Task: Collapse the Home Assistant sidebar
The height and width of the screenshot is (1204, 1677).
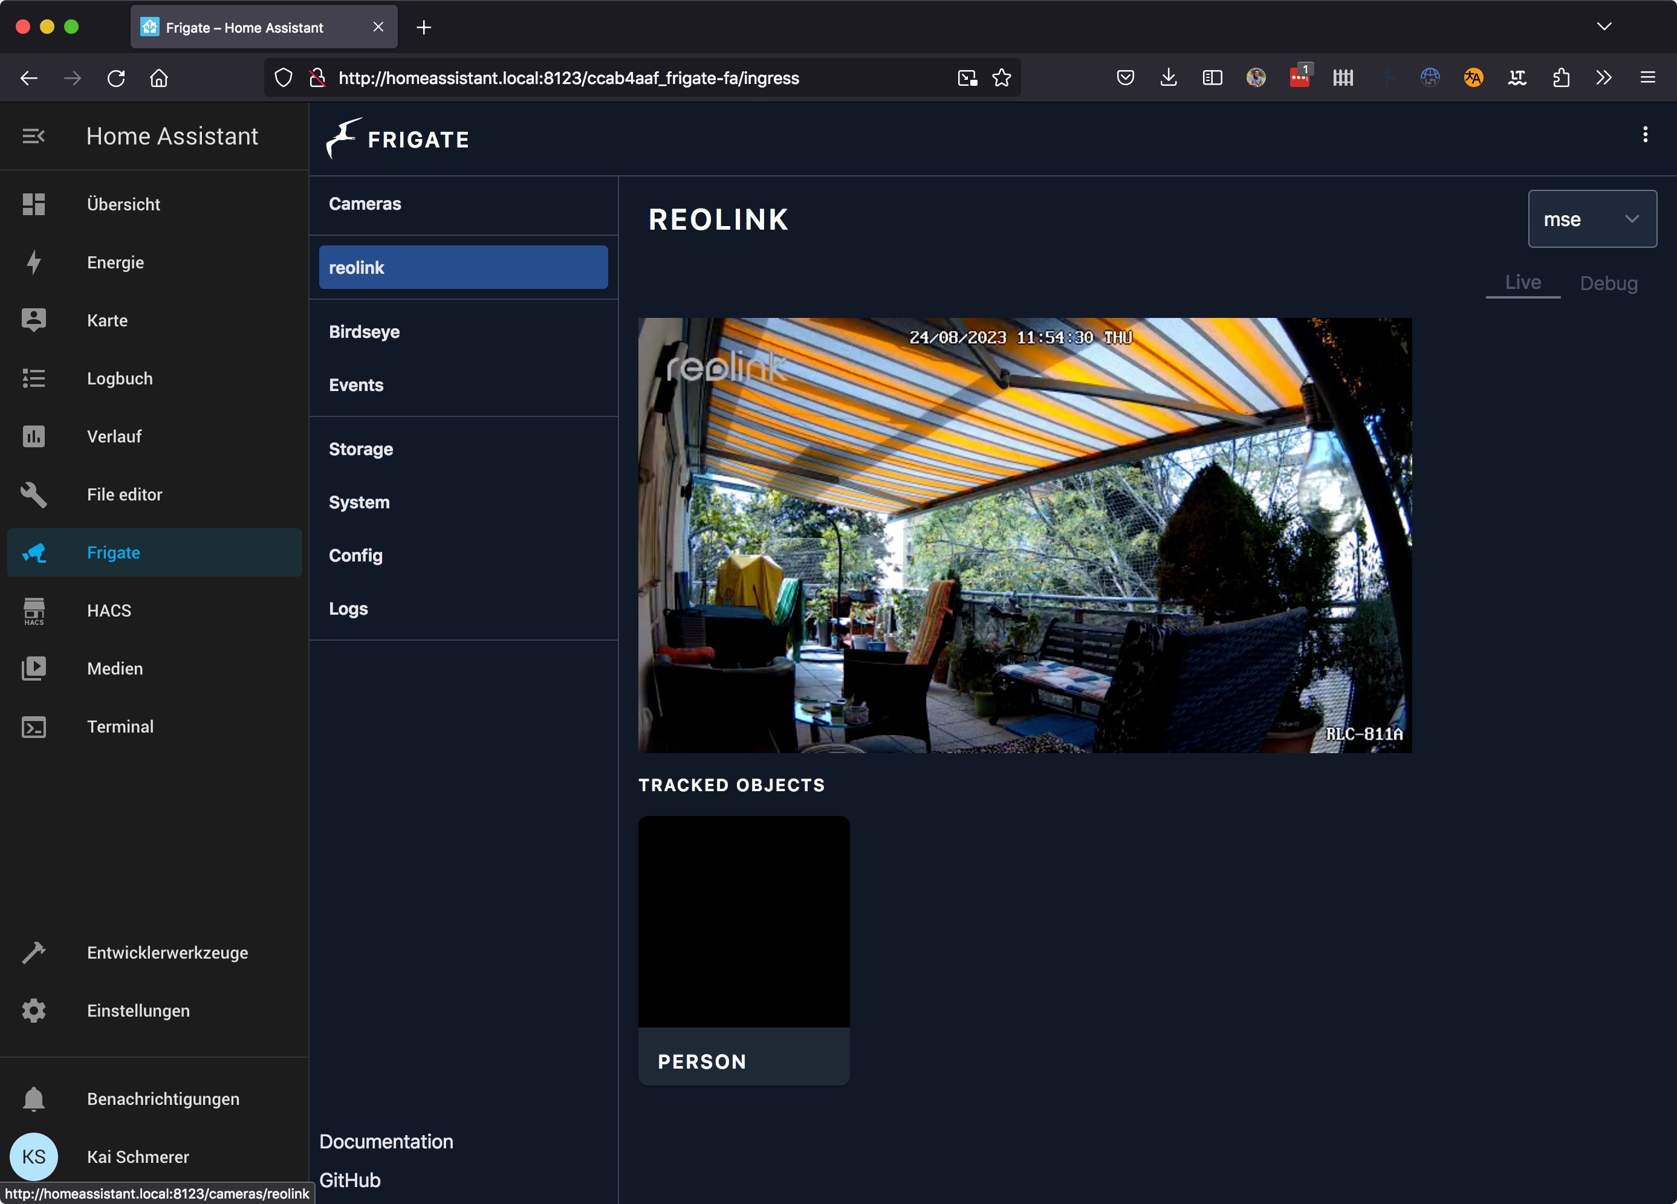Action: click(x=34, y=136)
